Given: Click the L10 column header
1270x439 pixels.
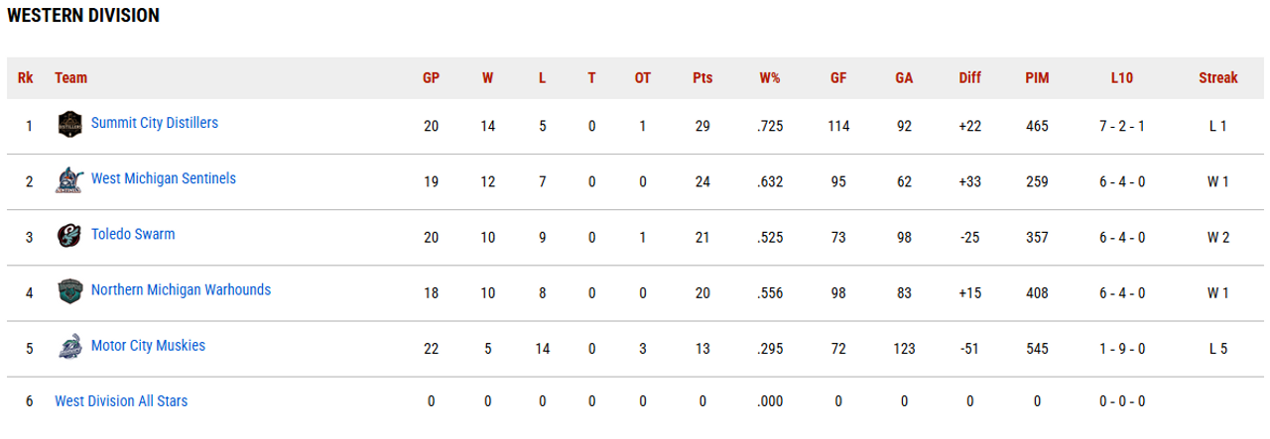Looking at the screenshot, I should tap(1122, 78).
